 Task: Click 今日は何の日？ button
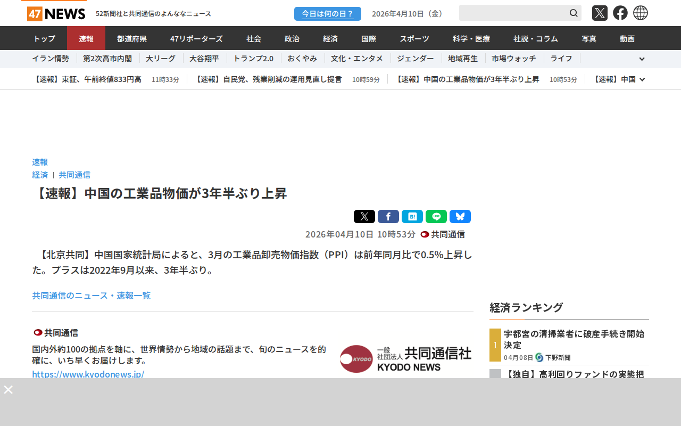click(x=328, y=14)
